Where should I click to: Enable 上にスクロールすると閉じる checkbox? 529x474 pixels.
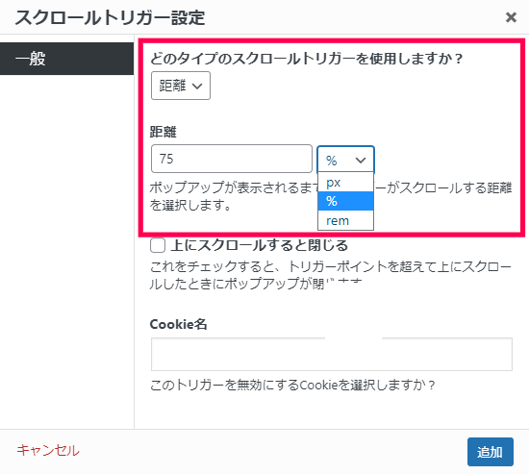(x=158, y=245)
